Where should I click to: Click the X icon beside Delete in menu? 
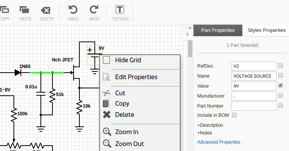click(107, 114)
